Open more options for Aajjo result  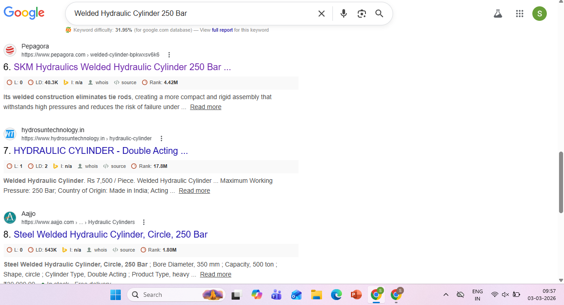click(144, 222)
